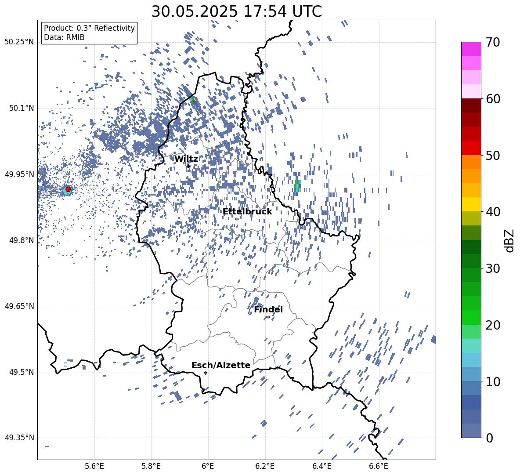The width and height of the screenshot is (520, 475).
Task: Click the 6°E longitude label
Action: (x=208, y=466)
